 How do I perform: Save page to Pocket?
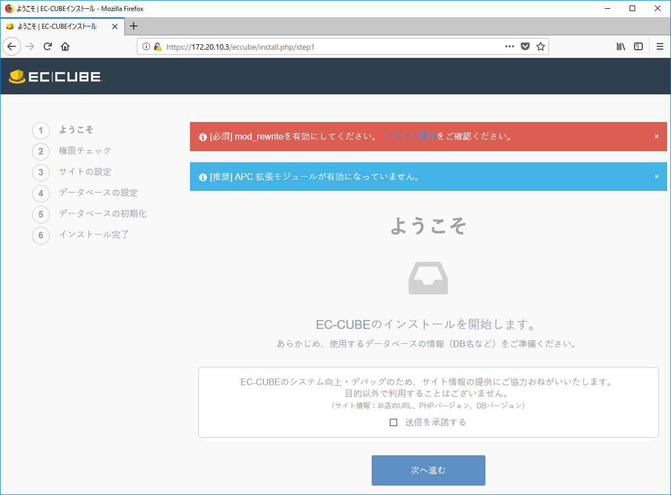pos(525,46)
